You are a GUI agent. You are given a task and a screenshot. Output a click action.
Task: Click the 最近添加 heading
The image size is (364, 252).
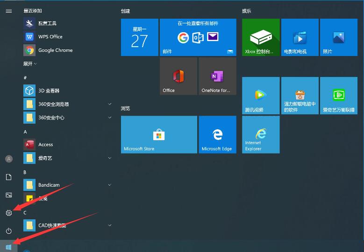33,11
